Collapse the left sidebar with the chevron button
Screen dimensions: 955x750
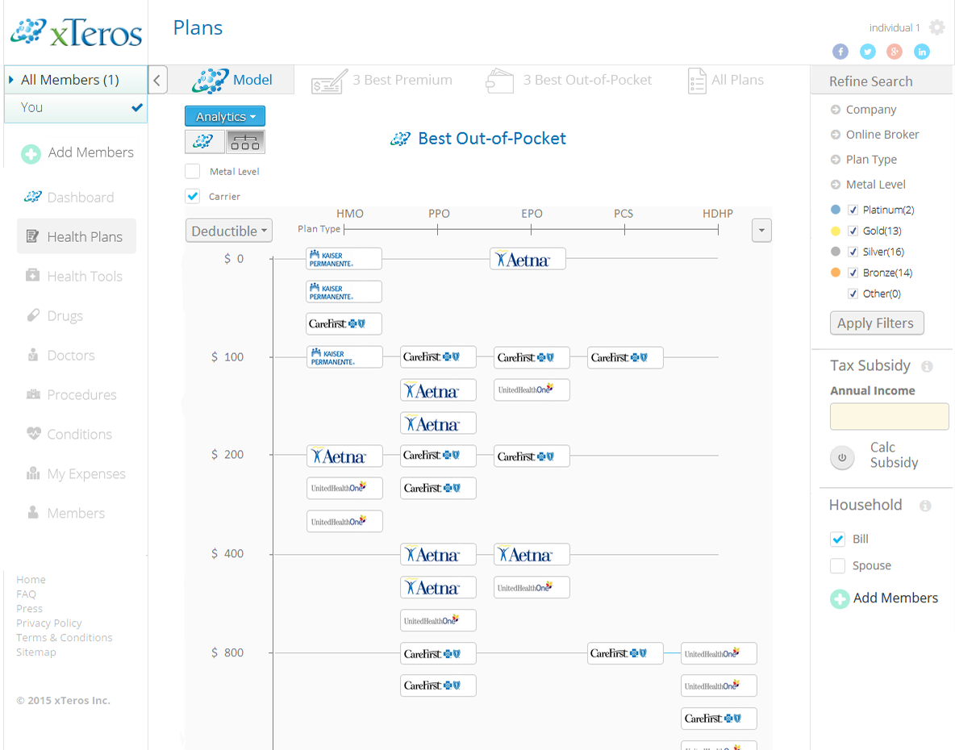click(x=157, y=80)
